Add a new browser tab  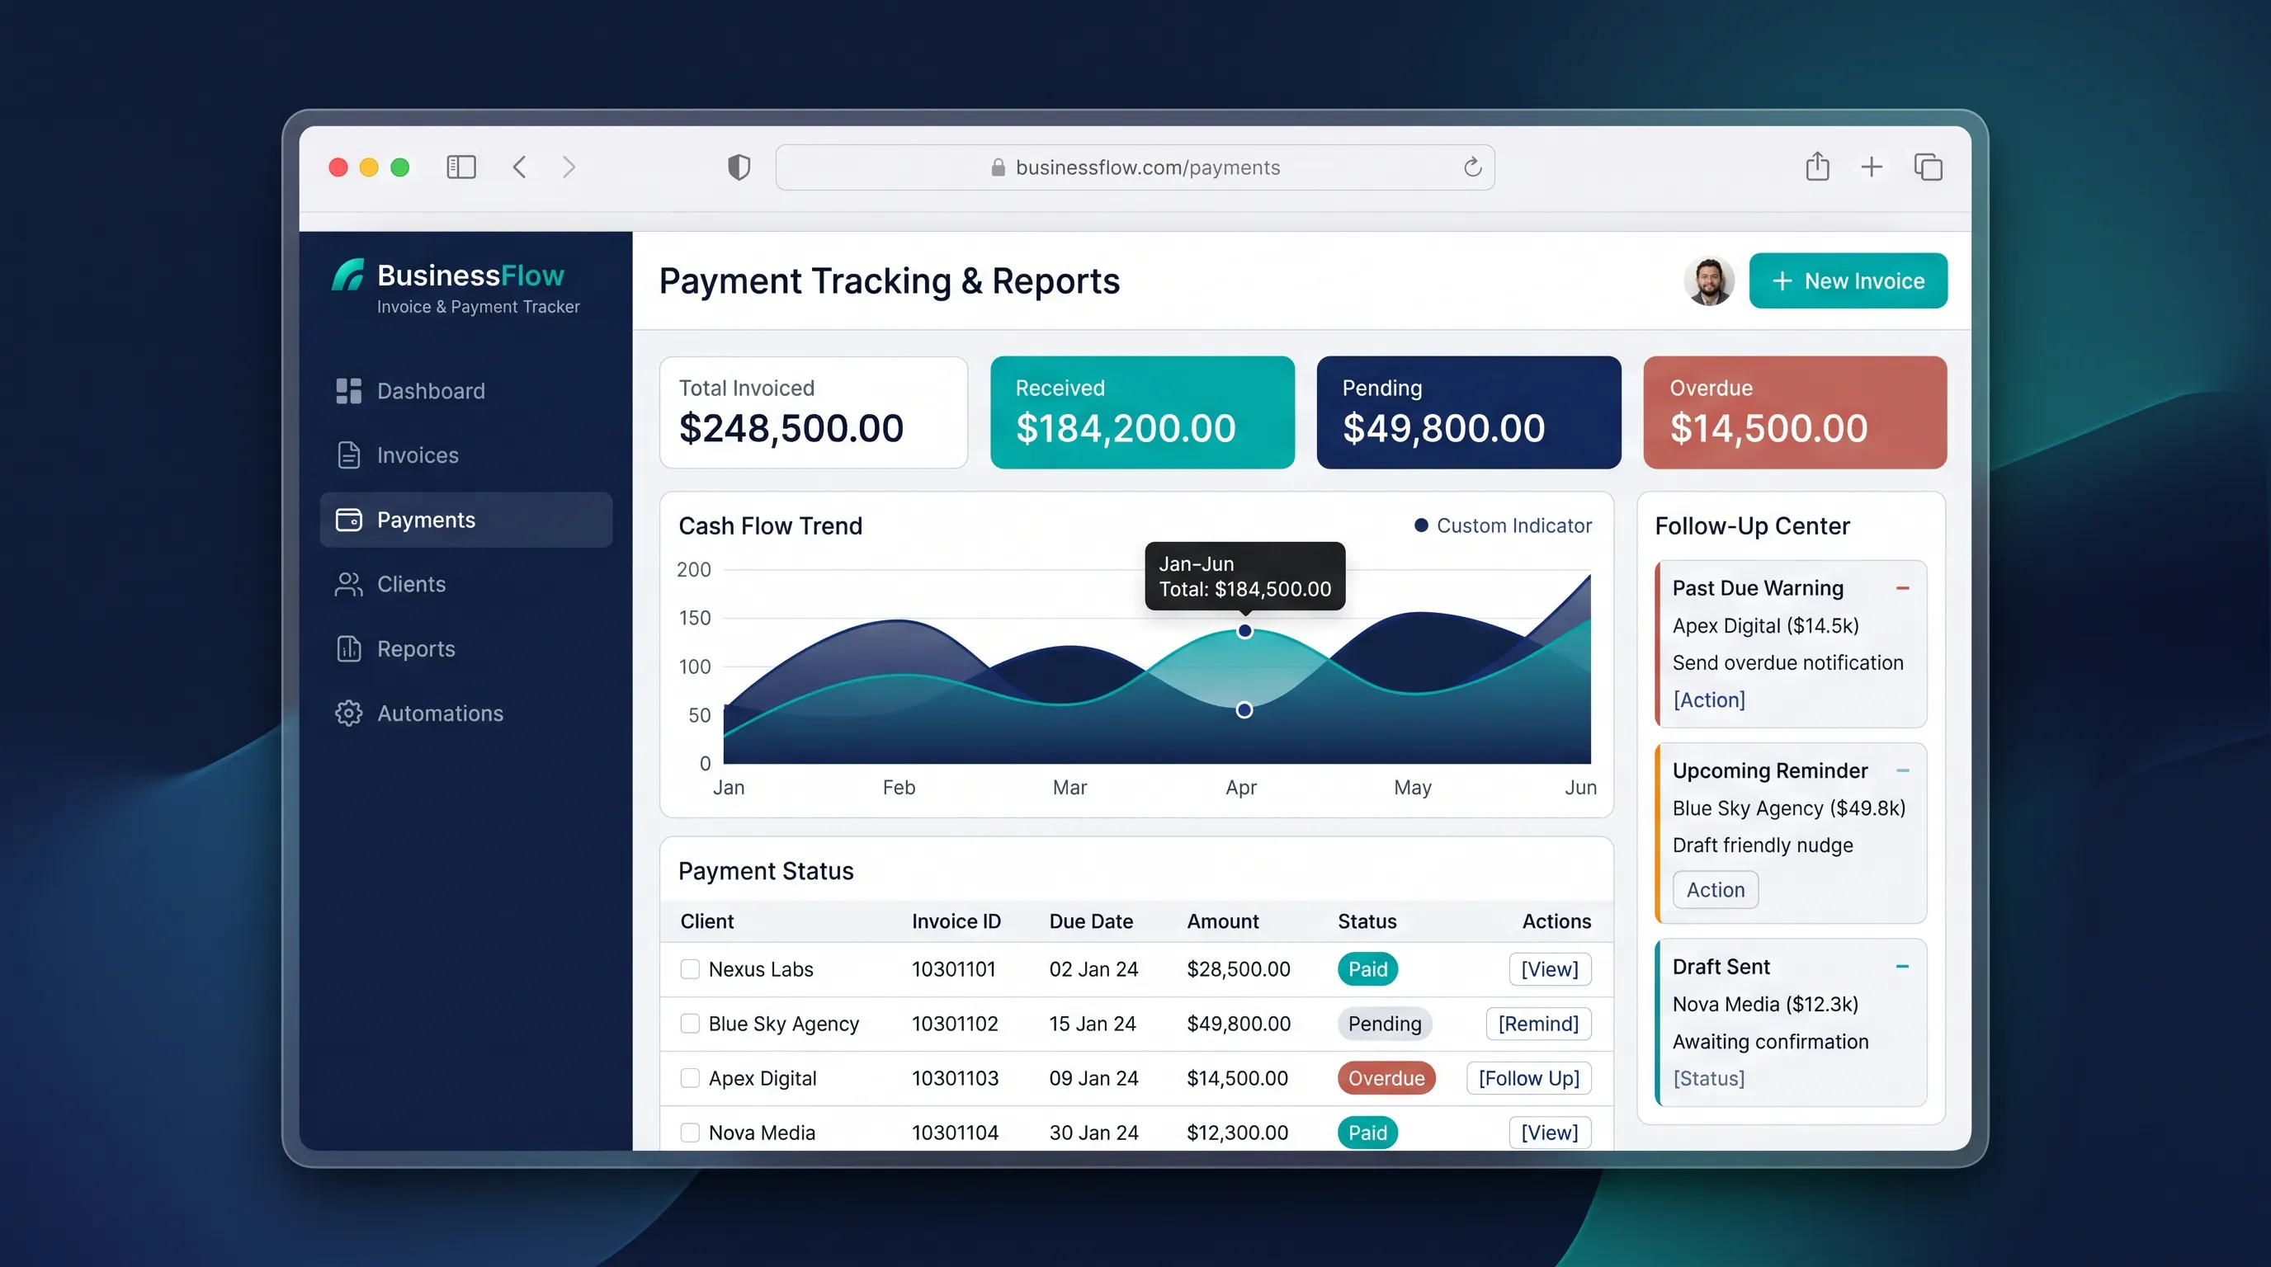(1871, 167)
